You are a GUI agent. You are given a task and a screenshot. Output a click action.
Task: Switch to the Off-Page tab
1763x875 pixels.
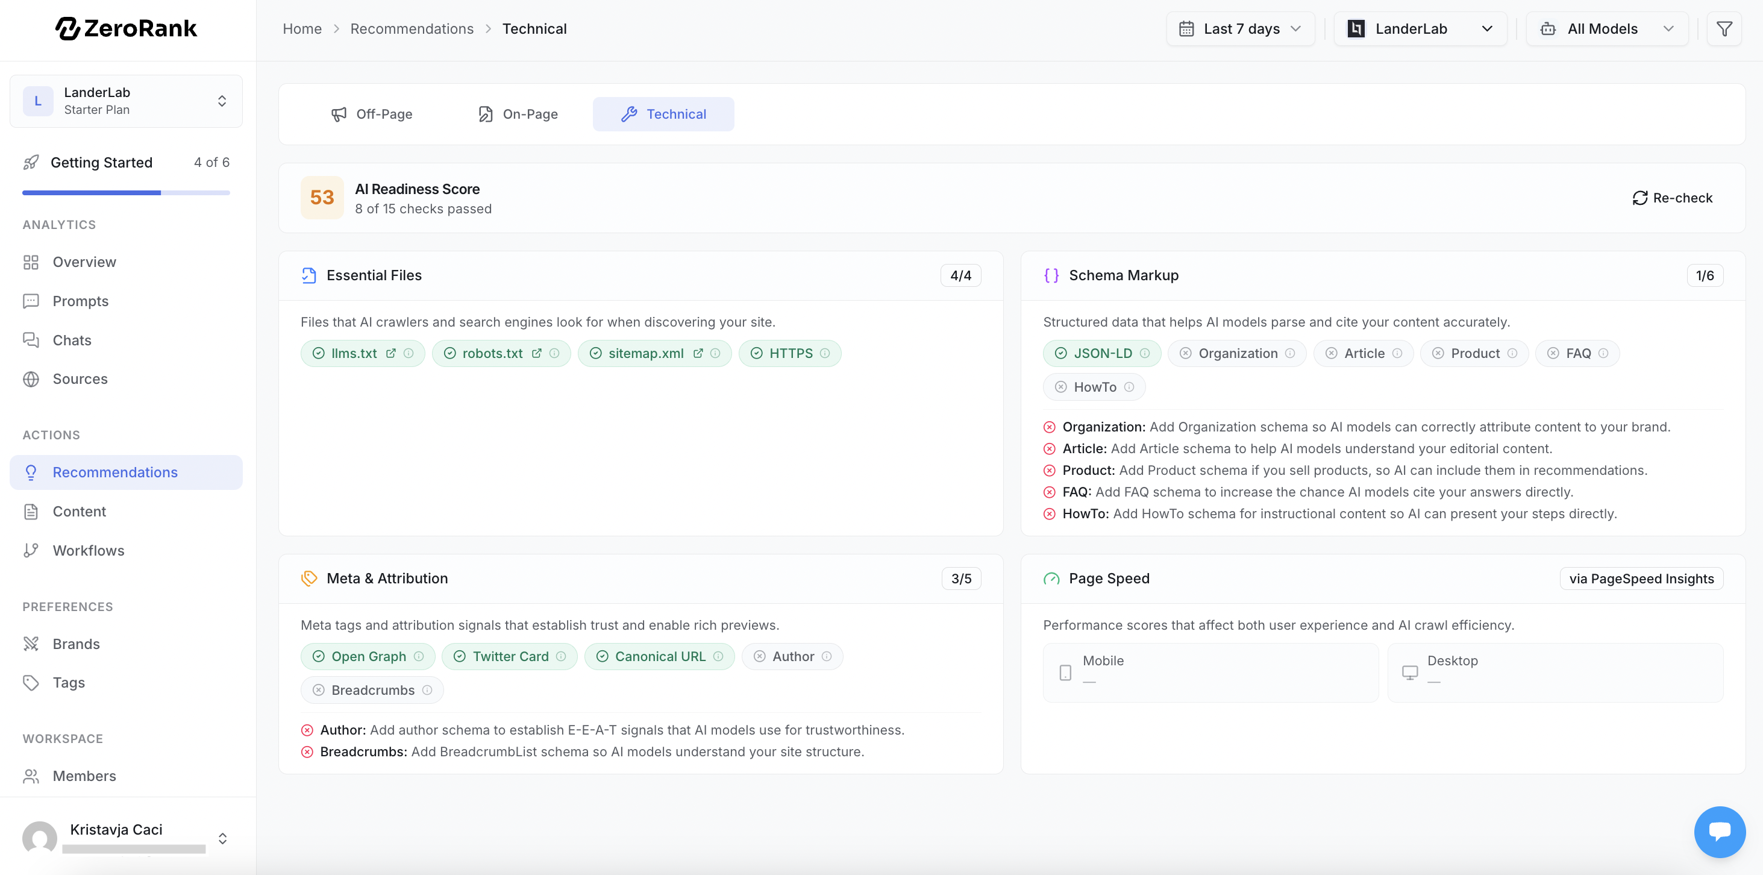[x=372, y=114]
